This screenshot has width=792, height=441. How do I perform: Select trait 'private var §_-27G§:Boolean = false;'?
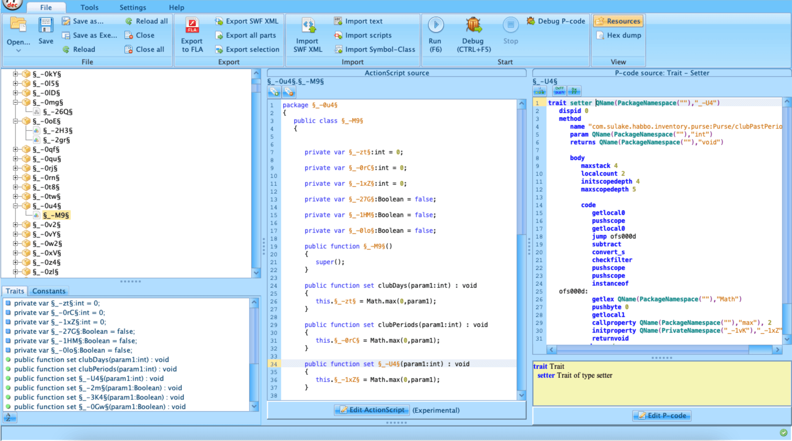(74, 332)
